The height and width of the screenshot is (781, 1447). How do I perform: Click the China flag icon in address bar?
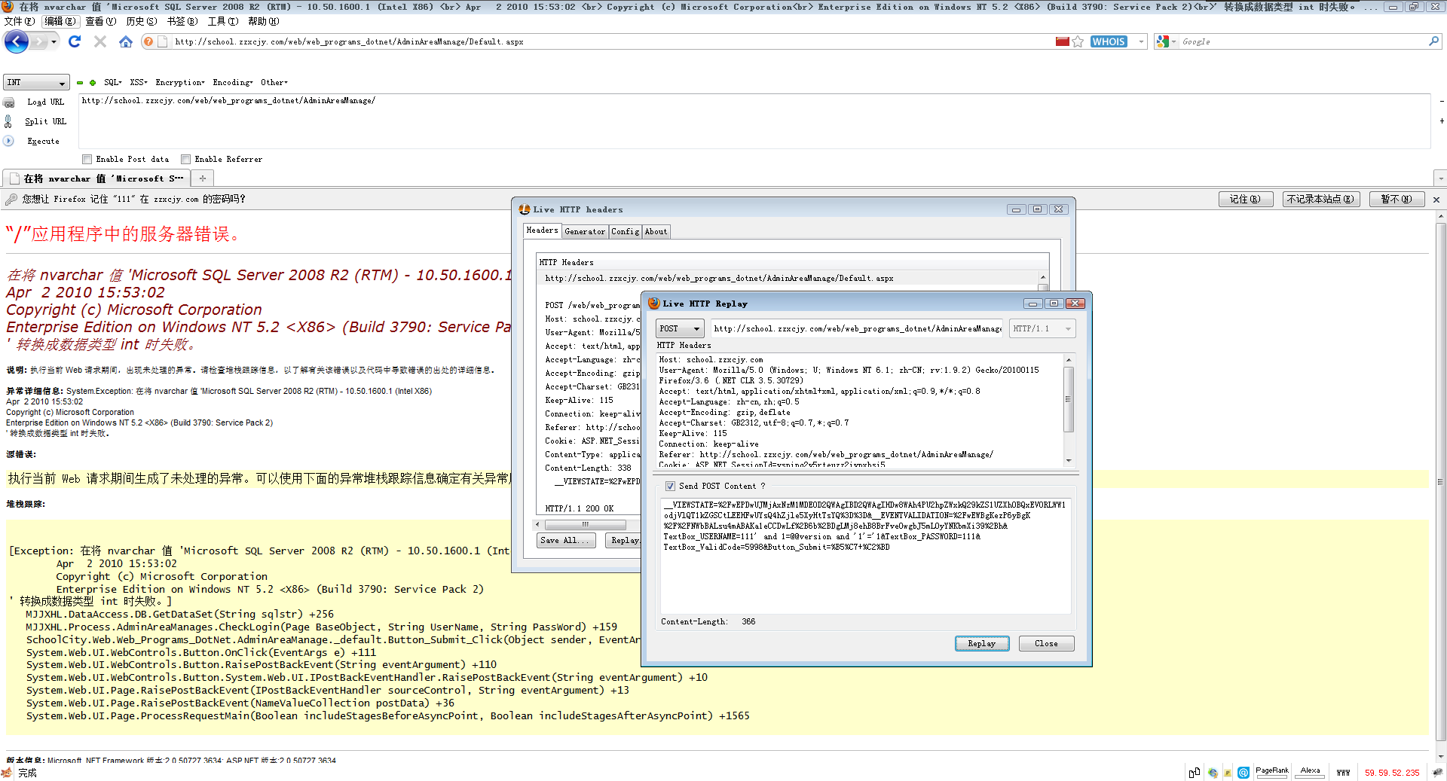pos(1063,41)
